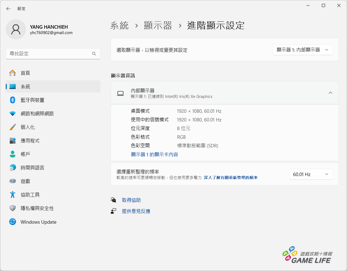Viewport: 347px width, 271px height.
Task: Click the paintbrush icon for 個人化
Action: 12,127
